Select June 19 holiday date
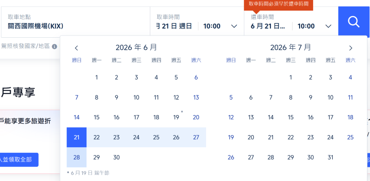Screen dimensions: 370x181 coord(176,117)
